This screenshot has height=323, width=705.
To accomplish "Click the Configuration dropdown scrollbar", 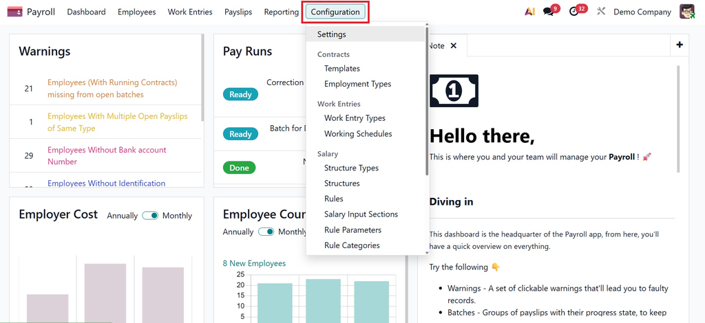I will coord(427,101).
